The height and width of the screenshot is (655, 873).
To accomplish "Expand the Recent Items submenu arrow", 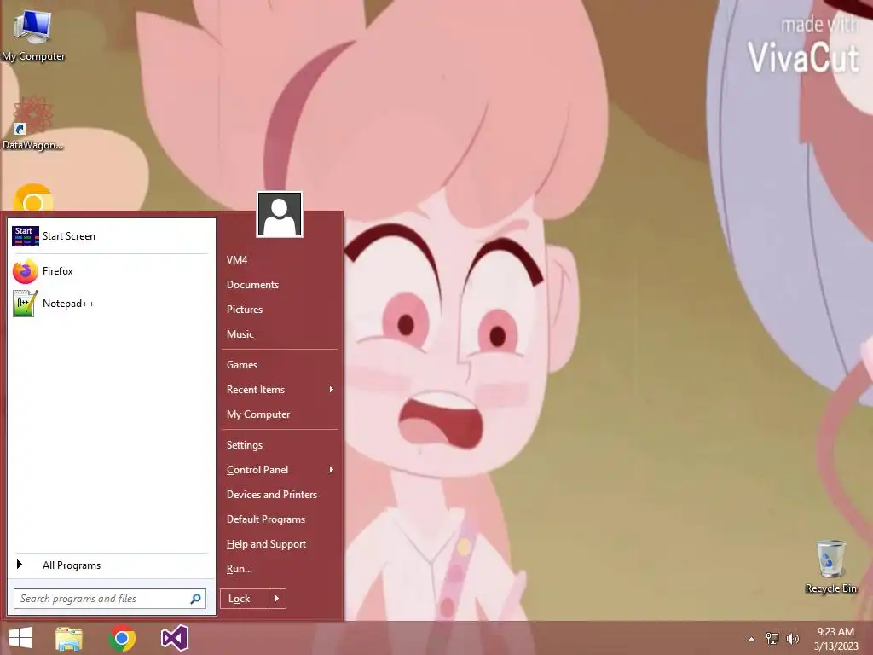I will pos(332,389).
